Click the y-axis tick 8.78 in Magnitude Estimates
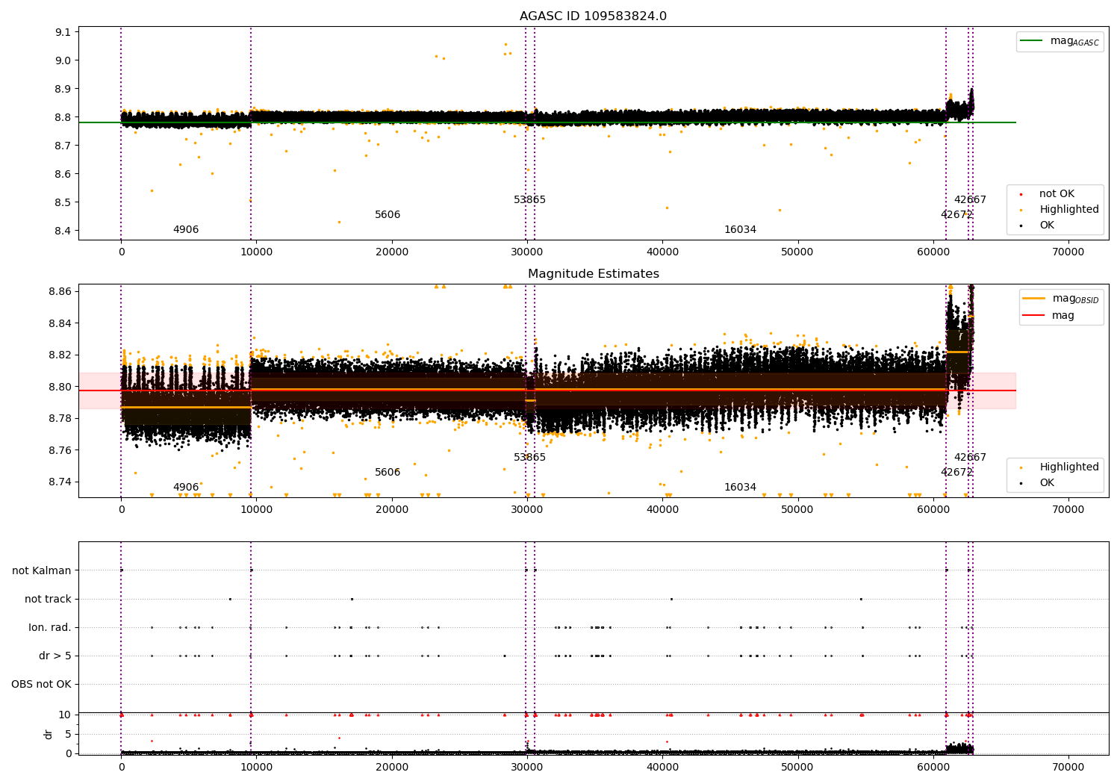This screenshot has width=1120, height=784. (x=60, y=418)
